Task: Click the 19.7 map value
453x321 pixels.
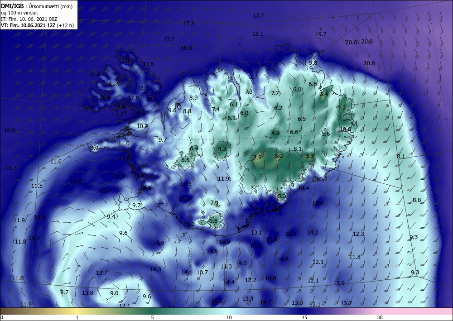Action: [x=321, y=34]
